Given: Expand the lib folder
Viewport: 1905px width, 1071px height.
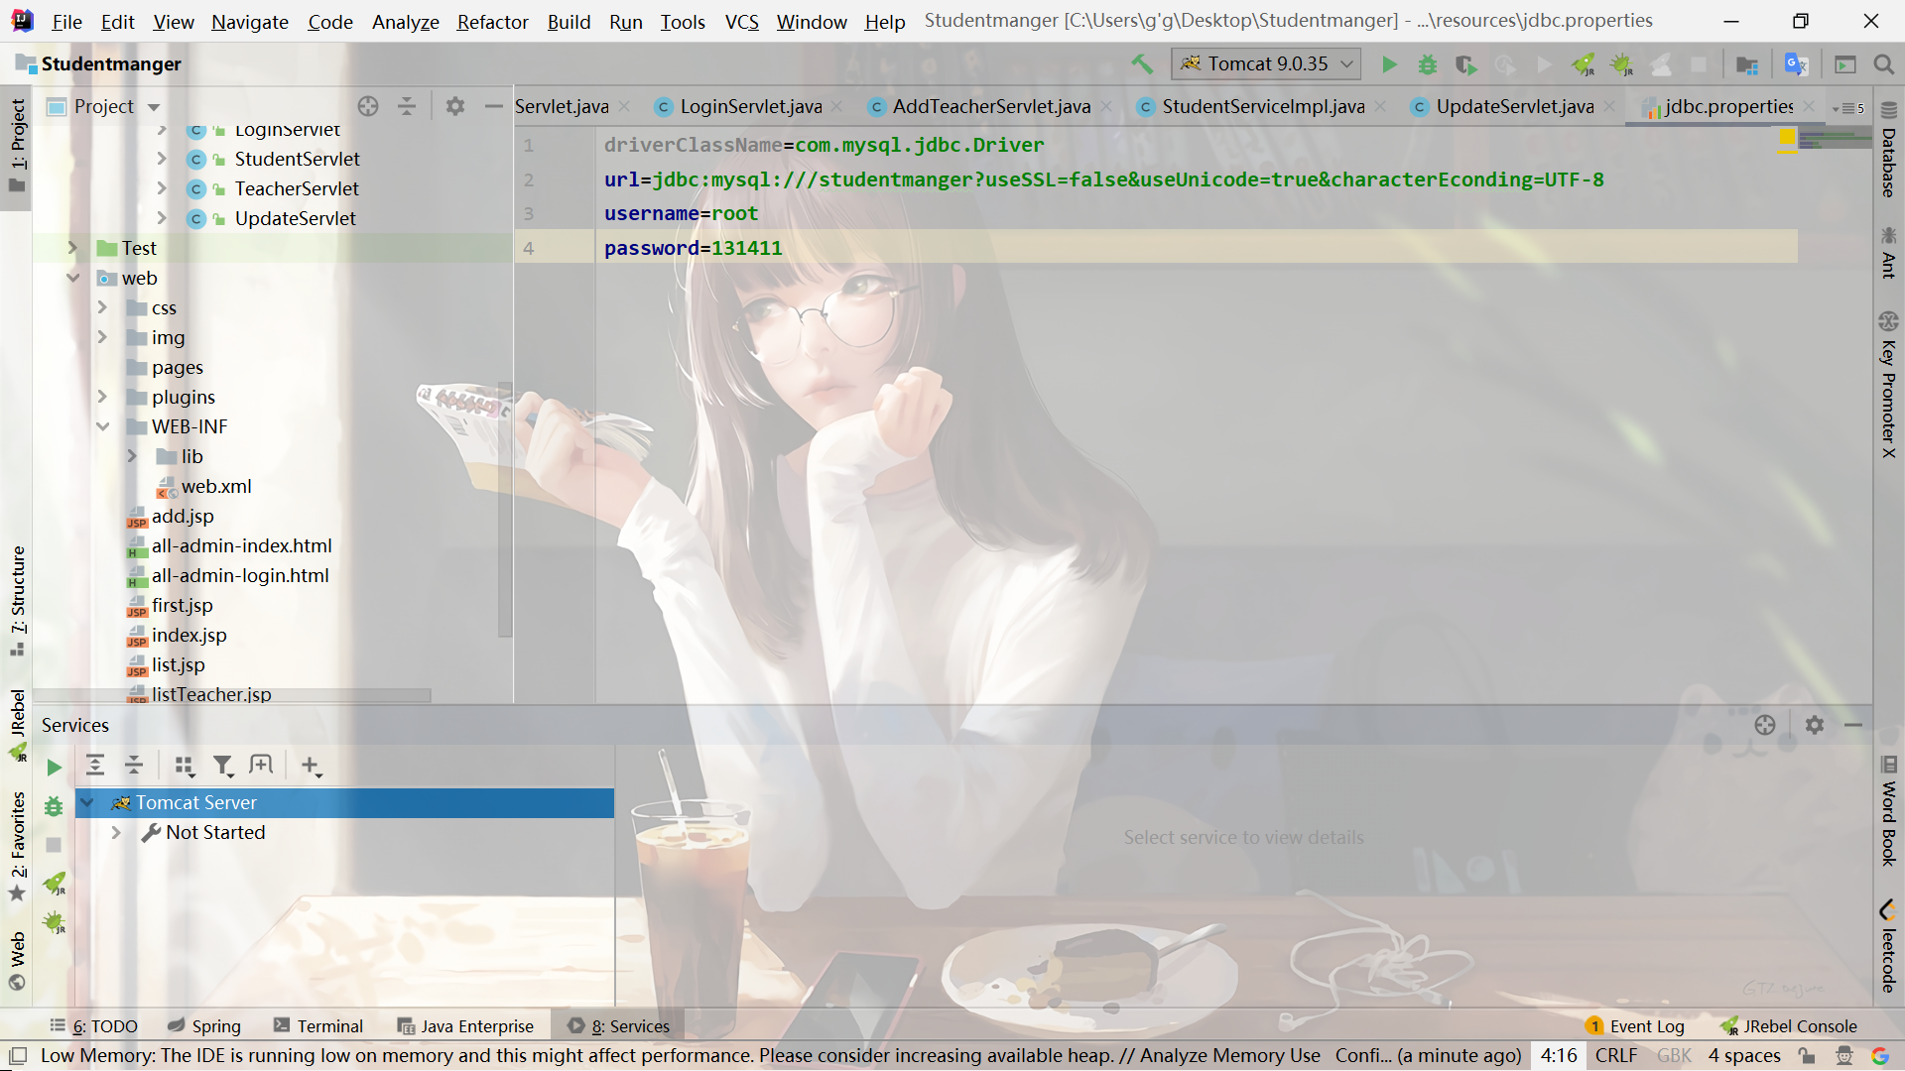Looking at the screenshot, I should click(x=132, y=456).
